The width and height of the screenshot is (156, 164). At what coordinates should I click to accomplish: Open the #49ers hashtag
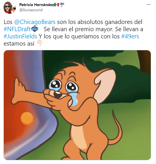[x=130, y=36]
